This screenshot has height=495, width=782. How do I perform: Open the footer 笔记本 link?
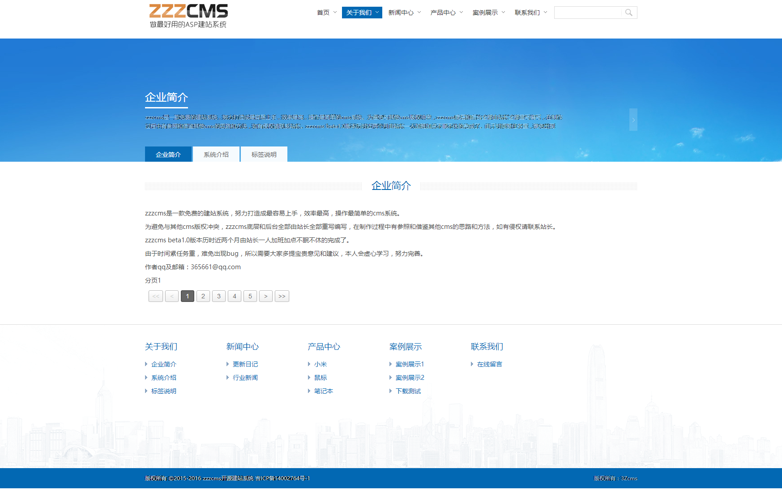click(x=324, y=391)
